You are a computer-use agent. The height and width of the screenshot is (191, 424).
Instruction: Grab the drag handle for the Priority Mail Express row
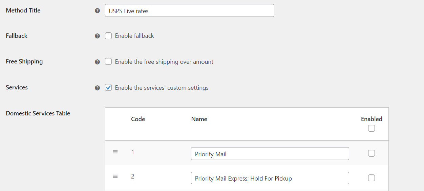tap(115, 176)
